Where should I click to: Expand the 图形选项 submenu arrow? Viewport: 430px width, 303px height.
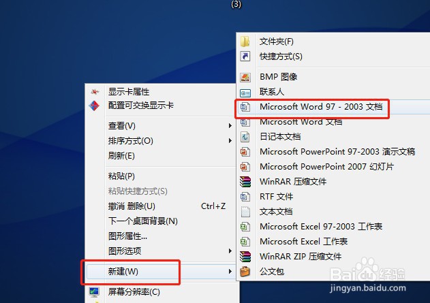pos(230,251)
